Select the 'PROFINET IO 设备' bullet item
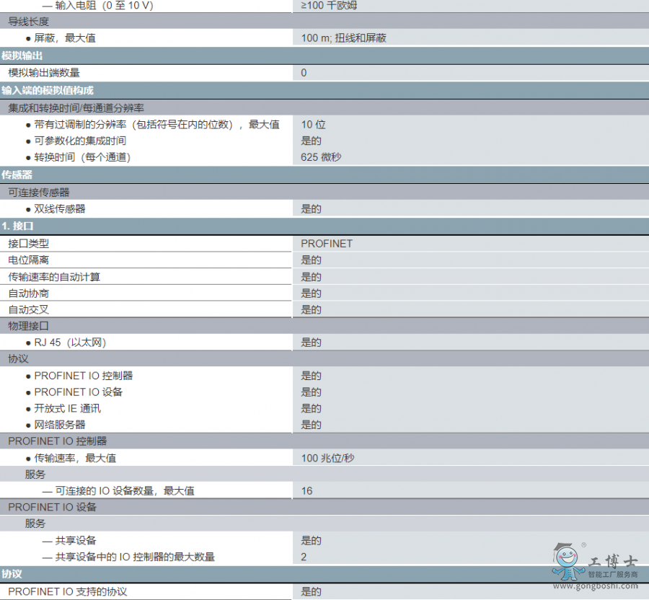 (x=78, y=392)
